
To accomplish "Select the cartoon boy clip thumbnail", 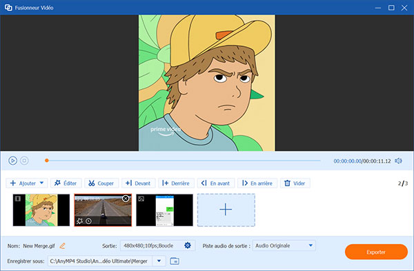I will [41, 210].
